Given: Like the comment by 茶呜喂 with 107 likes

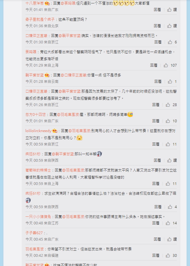Looking at the screenshot, I should click(x=166, y=65).
